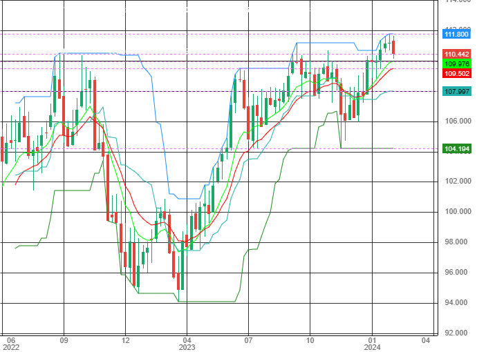The image size is (477, 352).
Task: Click the bright green 109.976 price tag
Action: point(456,63)
